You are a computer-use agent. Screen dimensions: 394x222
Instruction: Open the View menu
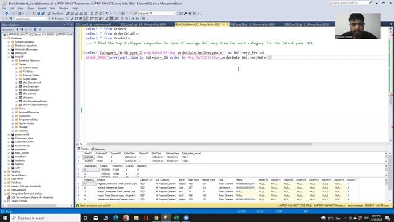click(x=20, y=8)
